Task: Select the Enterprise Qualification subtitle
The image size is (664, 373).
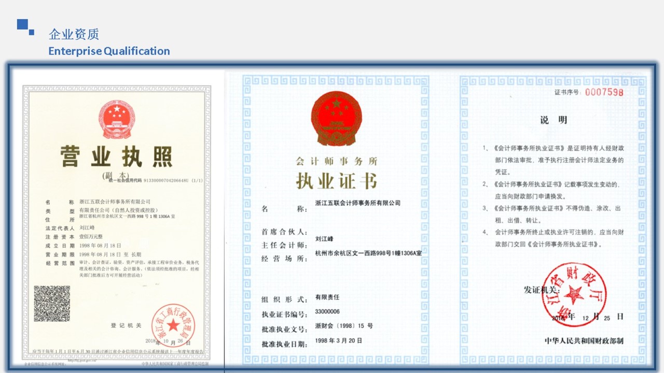Action: (109, 51)
